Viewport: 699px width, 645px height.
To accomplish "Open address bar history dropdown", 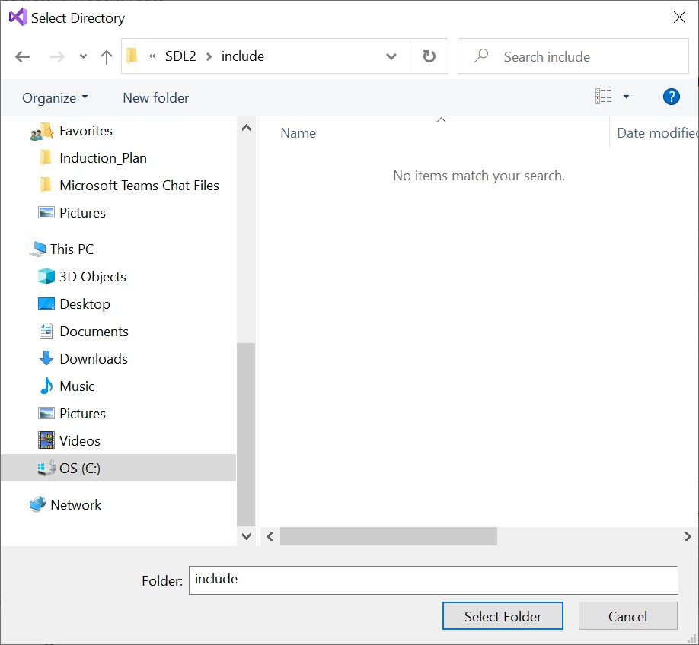I will tap(391, 56).
